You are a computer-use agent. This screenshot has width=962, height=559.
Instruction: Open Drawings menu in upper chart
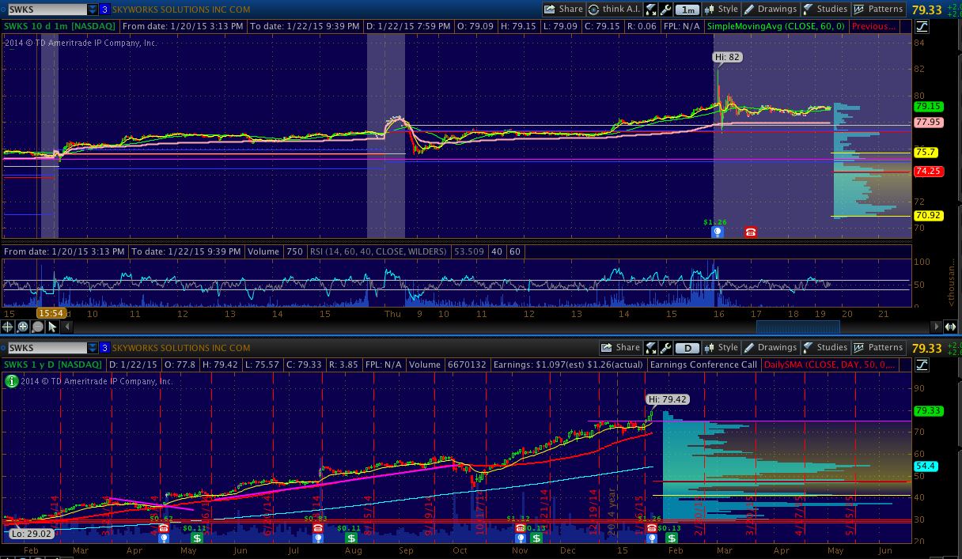click(771, 9)
